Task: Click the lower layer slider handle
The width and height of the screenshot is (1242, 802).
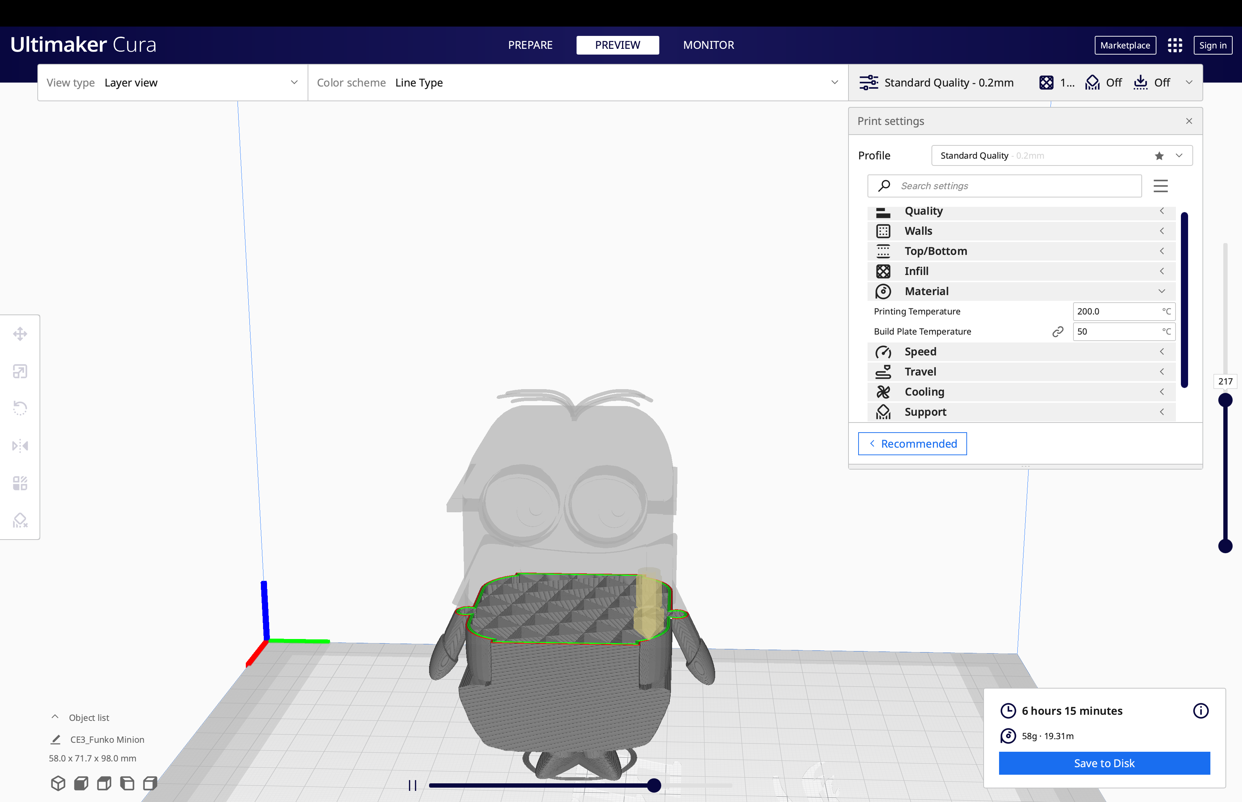Action: pyautogui.click(x=1225, y=546)
